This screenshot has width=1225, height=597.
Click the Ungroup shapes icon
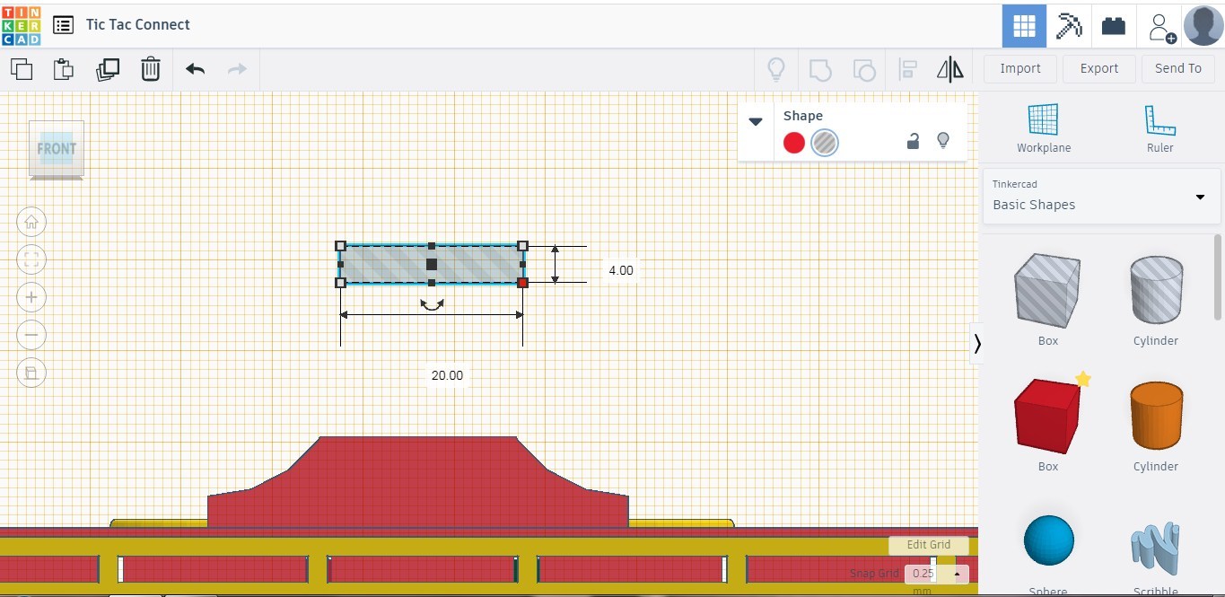(x=863, y=69)
